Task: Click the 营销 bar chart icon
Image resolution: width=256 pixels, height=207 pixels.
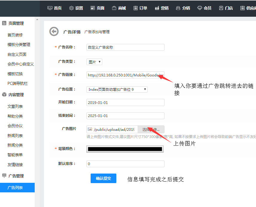Action: (157, 8)
